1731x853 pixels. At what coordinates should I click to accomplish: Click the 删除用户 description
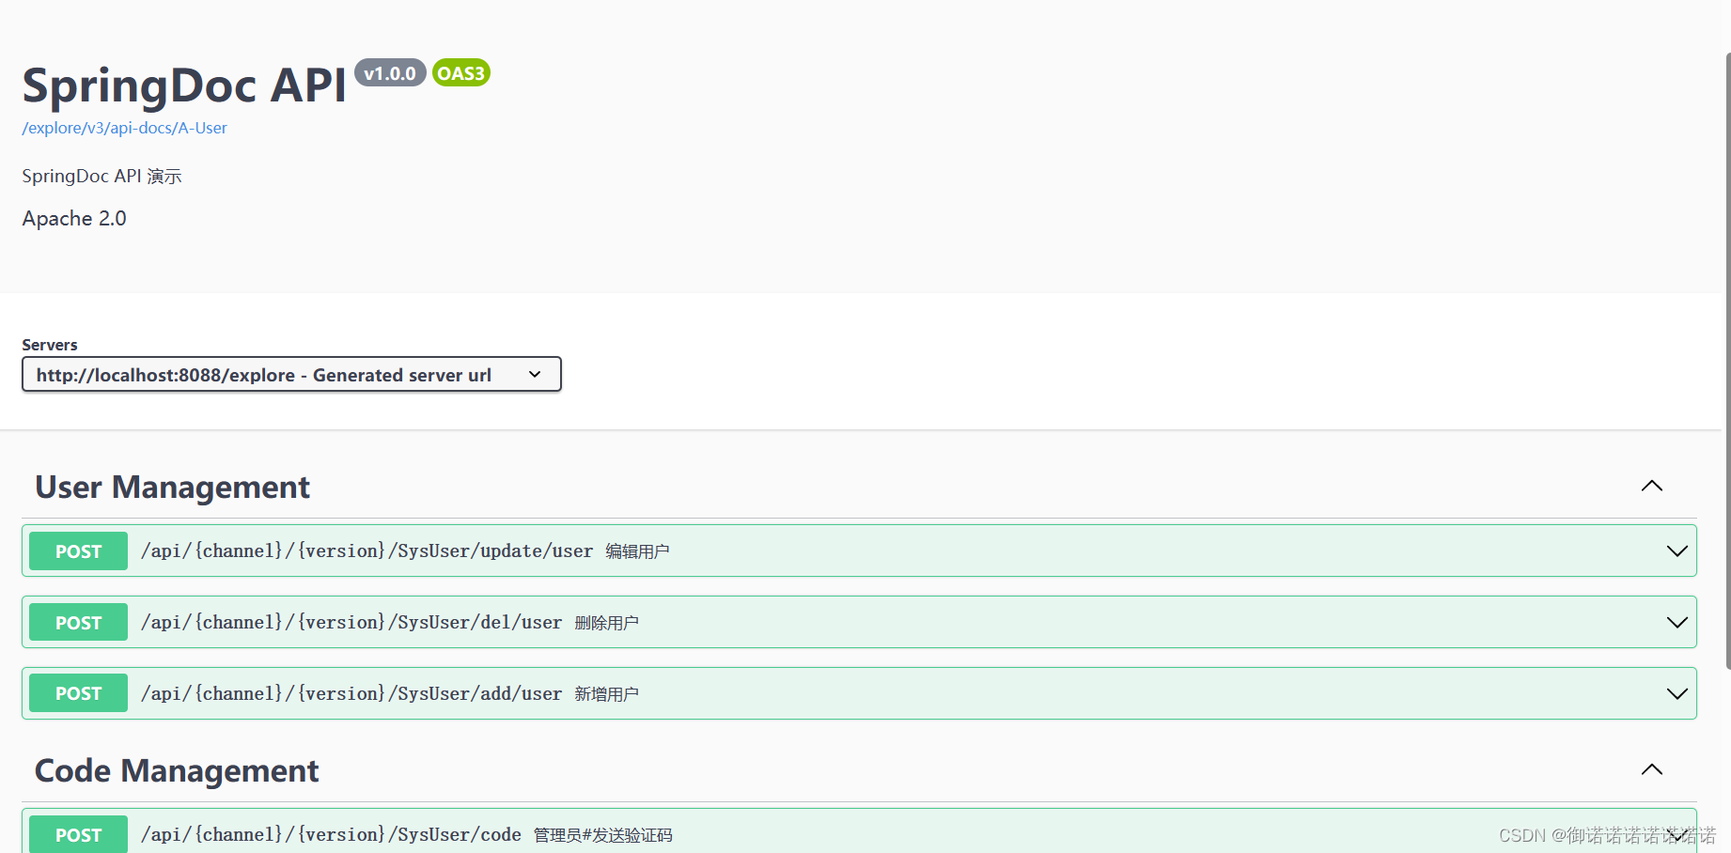click(606, 623)
